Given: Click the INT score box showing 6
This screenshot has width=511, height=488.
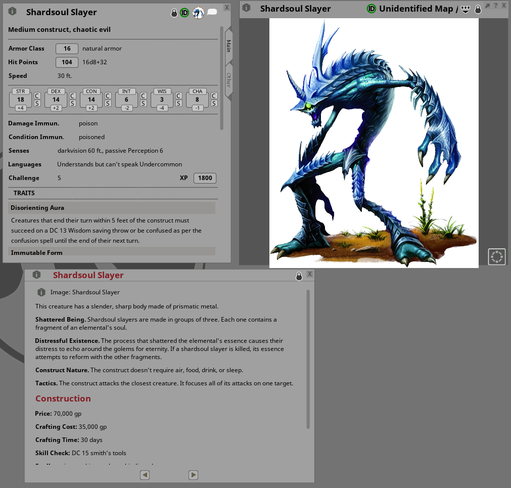Looking at the screenshot, I should click(126, 100).
